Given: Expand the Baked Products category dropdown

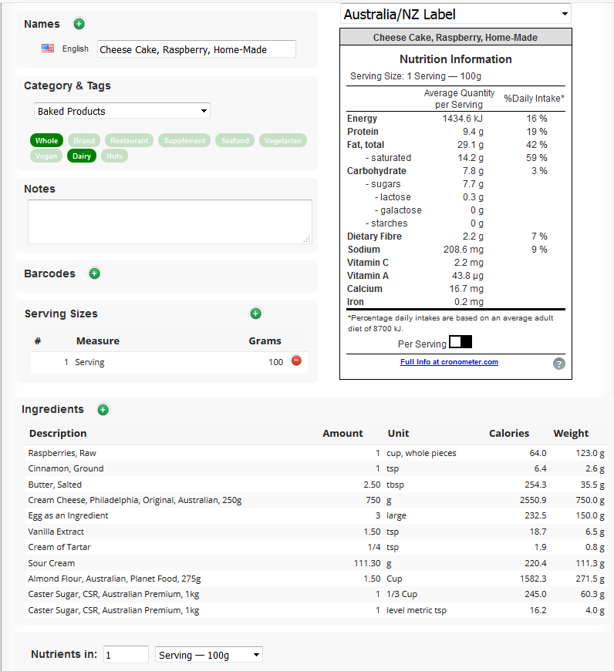Looking at the screenshot, I should [122, 111].
